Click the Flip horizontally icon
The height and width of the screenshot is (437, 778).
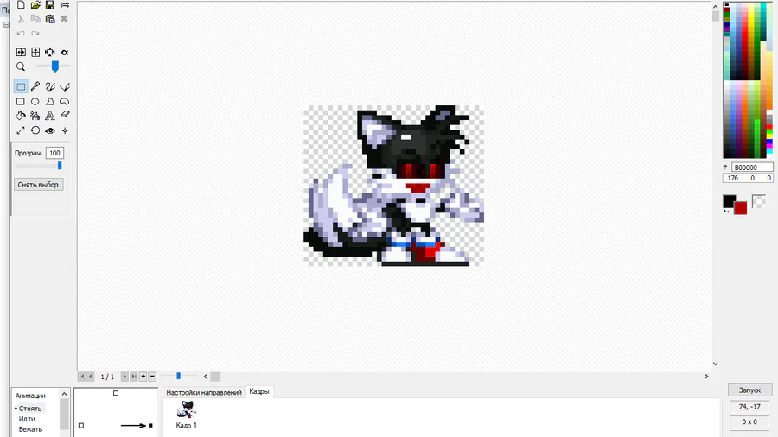click(21, 52)
